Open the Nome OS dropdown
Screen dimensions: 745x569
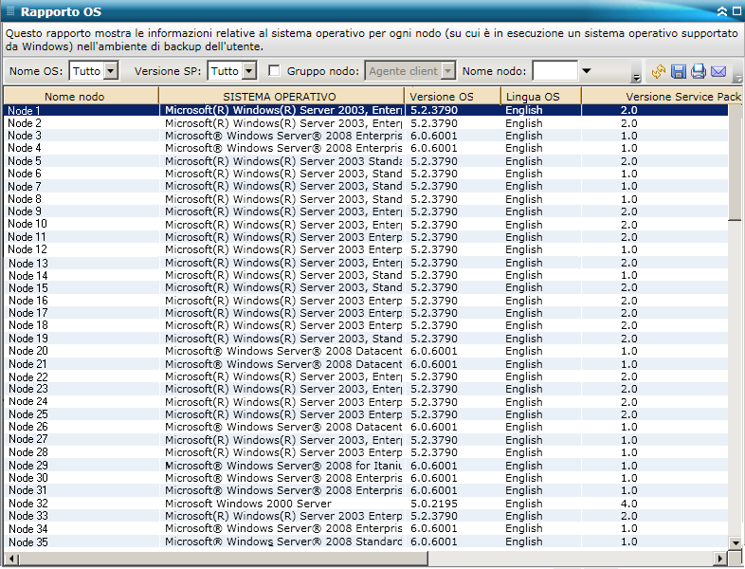point(111,71)
